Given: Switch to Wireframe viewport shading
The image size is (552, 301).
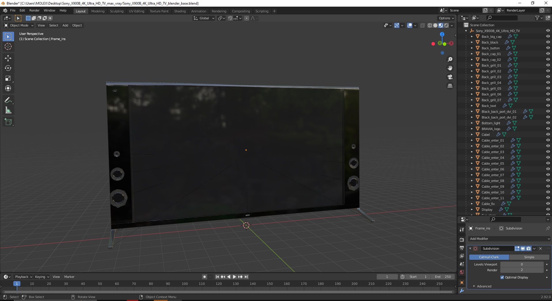Looking at the screenshot, I should 430,25.
